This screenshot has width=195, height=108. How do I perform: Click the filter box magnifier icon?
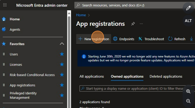(83, 88)
